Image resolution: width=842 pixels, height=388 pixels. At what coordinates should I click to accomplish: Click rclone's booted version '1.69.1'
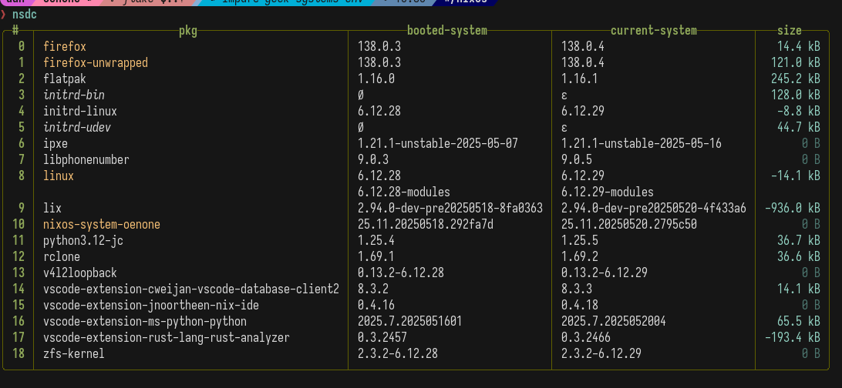point(376,256)
